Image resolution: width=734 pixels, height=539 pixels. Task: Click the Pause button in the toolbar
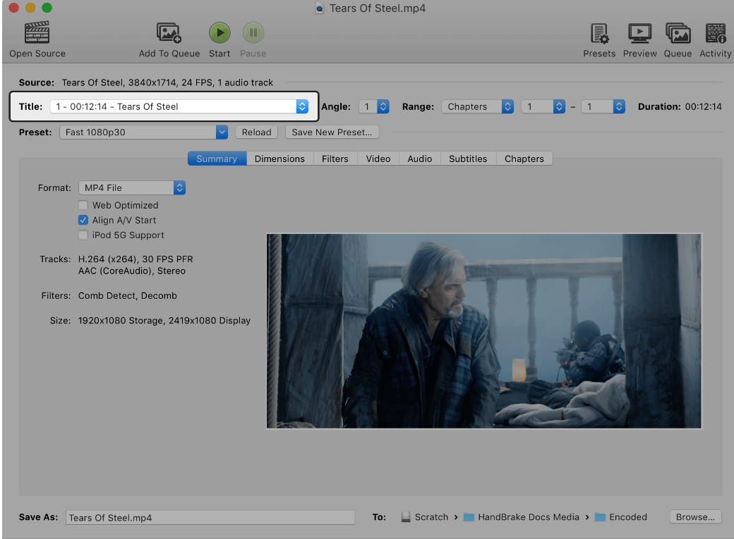(253, 32)
